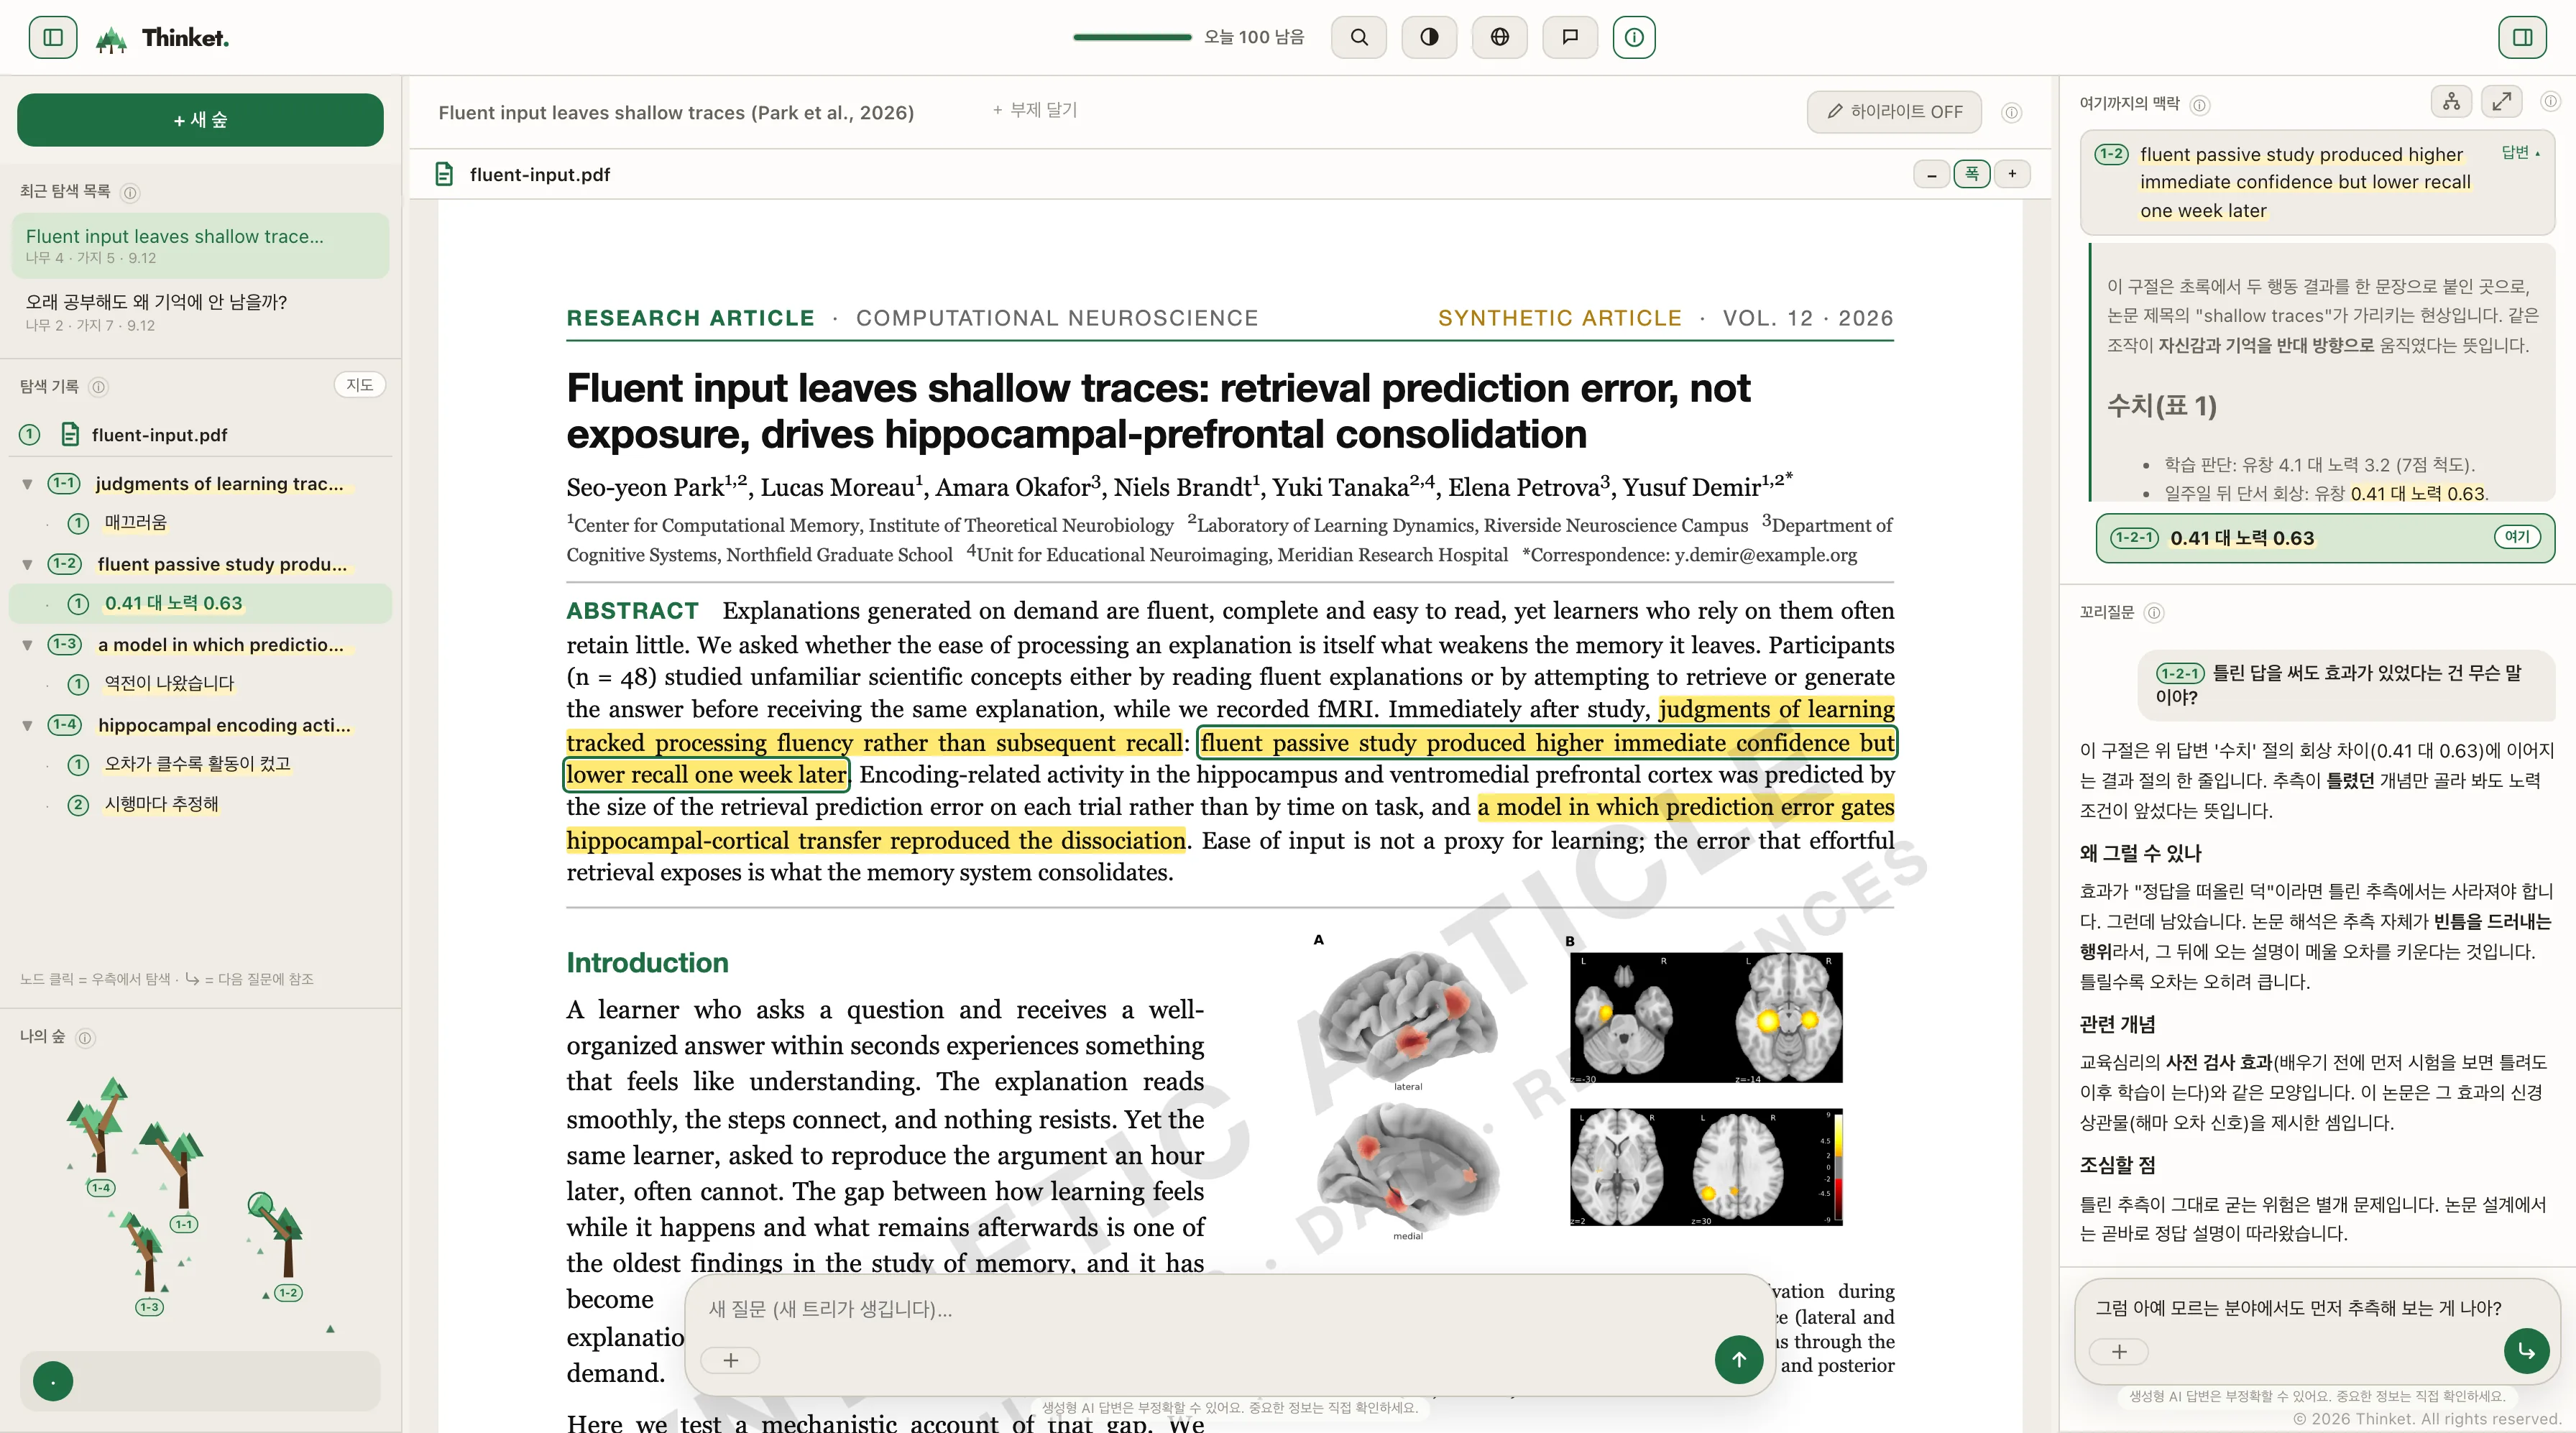This screenshot has height=1433, width=2576.
Task: Select the 0.41 대 노력 0.63 tree node
Action: [x=200, y=603]
